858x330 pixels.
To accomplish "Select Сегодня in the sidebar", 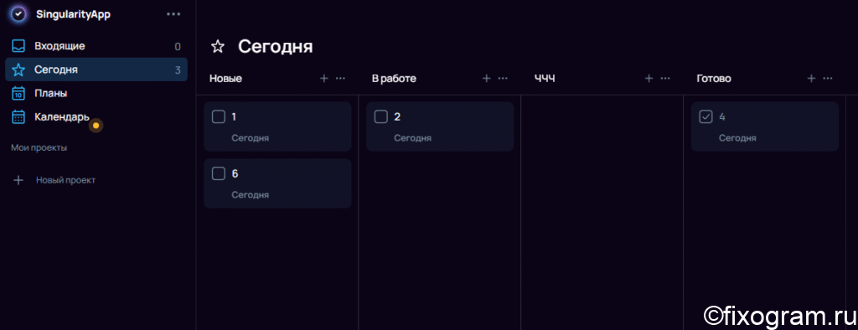I will [x=96, y=70].
